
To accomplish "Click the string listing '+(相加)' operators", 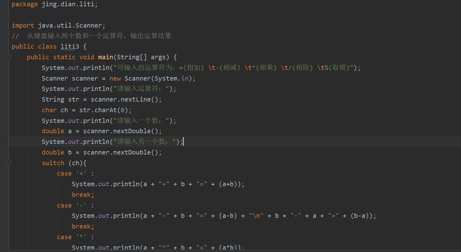I will click(x=233, y=68).
